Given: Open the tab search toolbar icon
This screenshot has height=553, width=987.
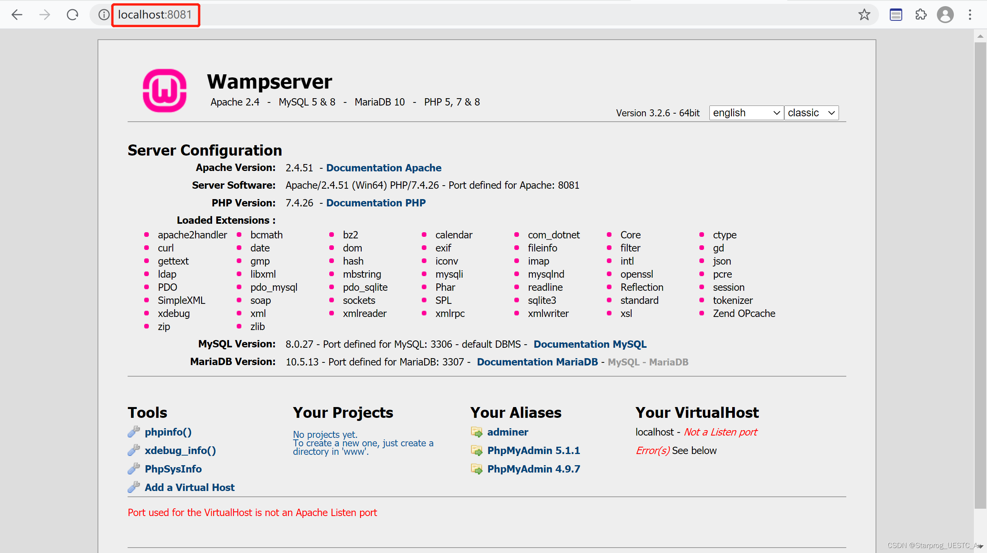Looking at the screenshot, I should point(896,15).
